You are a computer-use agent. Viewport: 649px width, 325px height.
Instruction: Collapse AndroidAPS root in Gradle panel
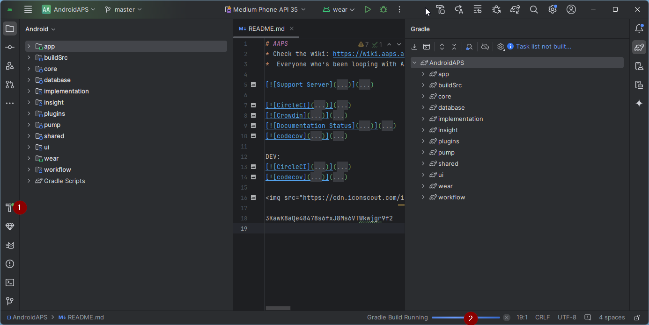click(x=414, y=63)
